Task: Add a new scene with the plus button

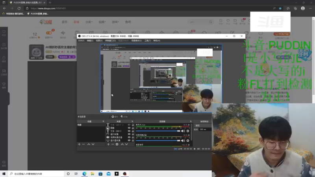Action: pyautogui.click(x=79, y=144)
